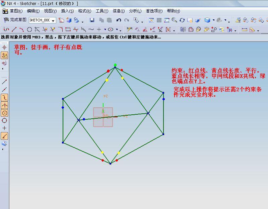Click the Show/Remove Constraints icon
Viewport: 268px width, 209px height.
point(160,29)
